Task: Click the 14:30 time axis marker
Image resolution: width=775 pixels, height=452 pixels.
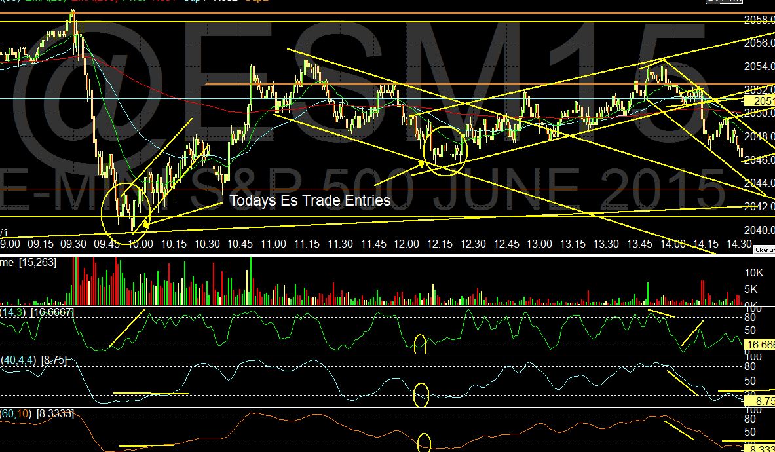Action: (x=740, y=244)
